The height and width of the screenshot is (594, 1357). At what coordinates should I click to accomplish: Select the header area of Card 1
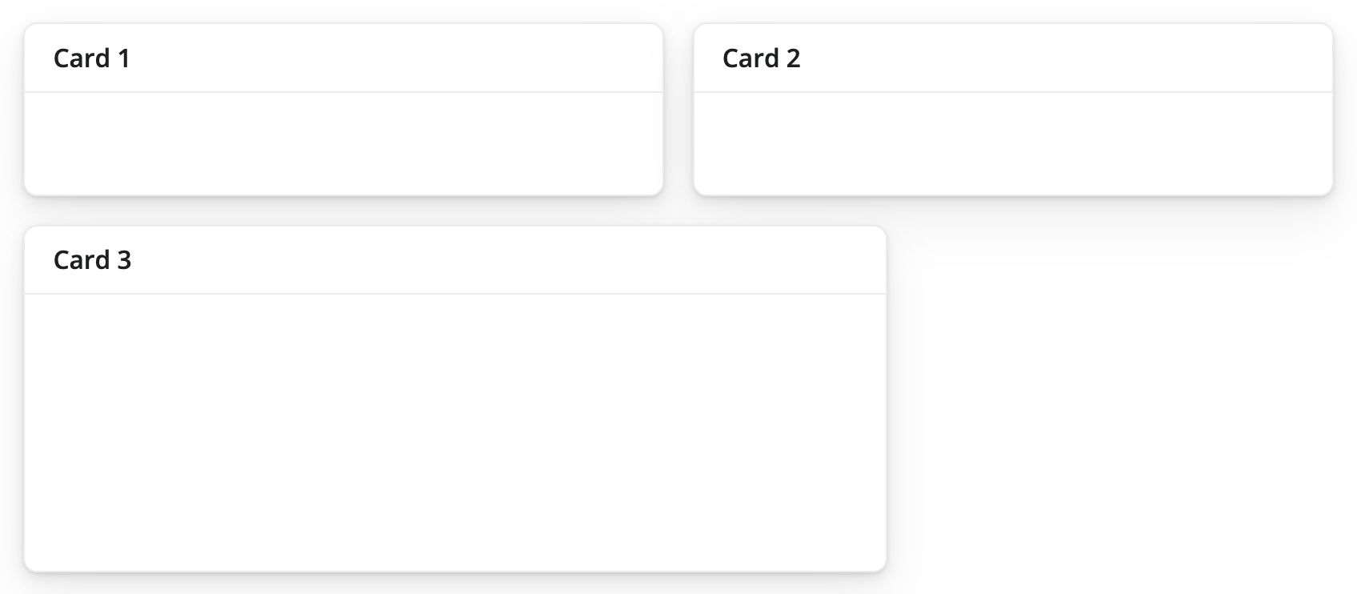[x=344, y=57]
